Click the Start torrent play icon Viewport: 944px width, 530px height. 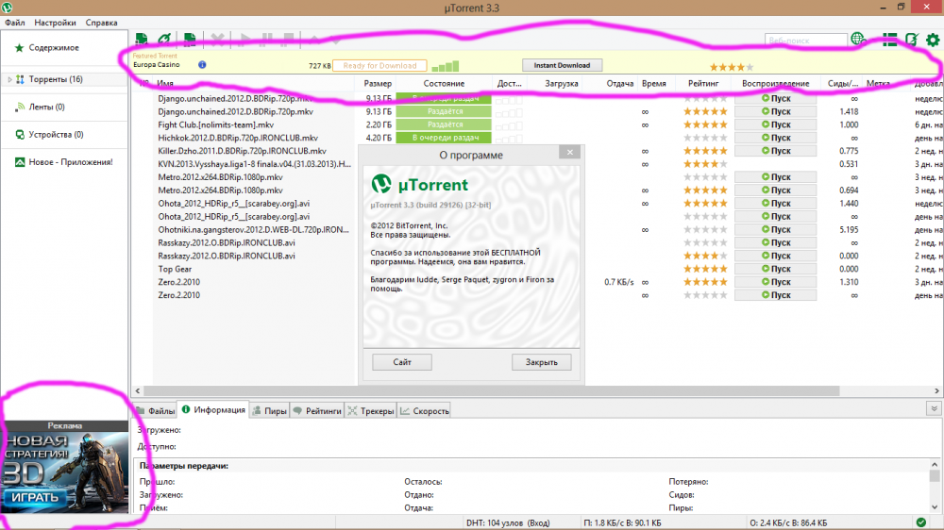245,40
